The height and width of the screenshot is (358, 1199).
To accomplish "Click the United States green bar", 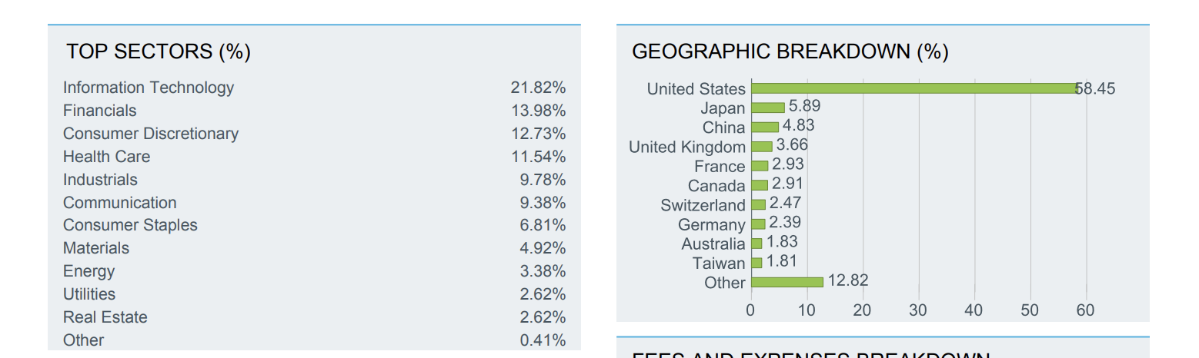I will 913,88.
